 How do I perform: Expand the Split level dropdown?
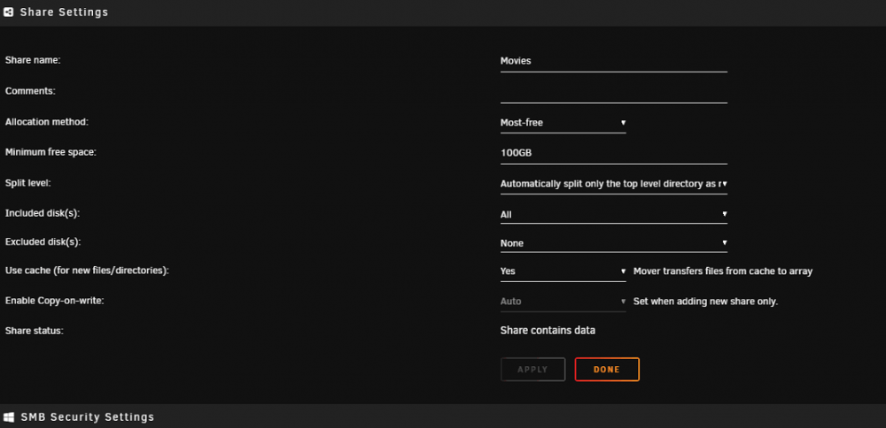coord(614,184)
